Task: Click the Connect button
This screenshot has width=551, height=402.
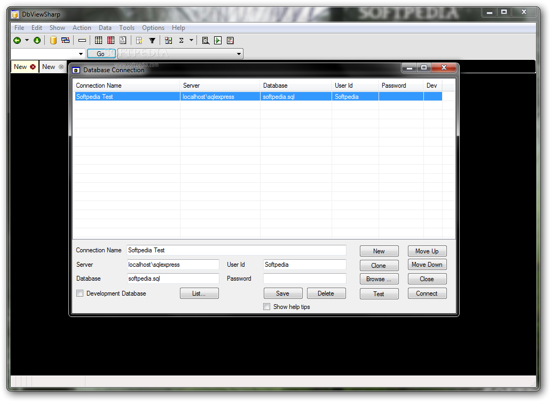Action: (427, 293)
